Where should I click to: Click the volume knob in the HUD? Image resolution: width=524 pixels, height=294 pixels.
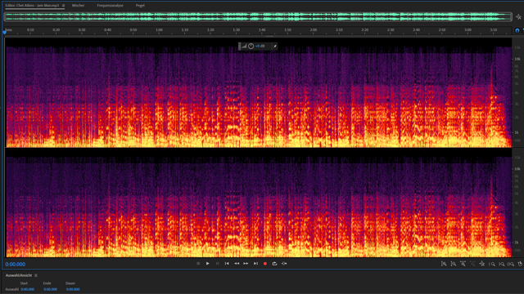click(251, 46)
